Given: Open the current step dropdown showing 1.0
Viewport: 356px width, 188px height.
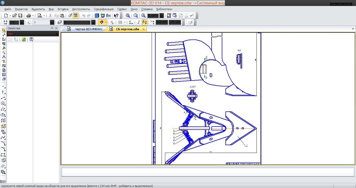Looking at the screenshot, I should click(22, 23).
